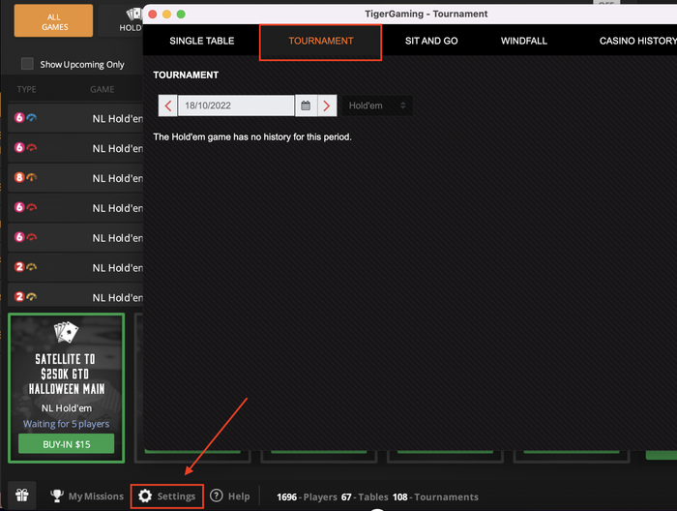Sort lobby by the TYPE column header
This screenshot has height=511, width=677.
tap(27, 89)
